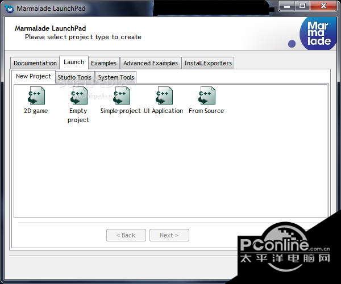Choose the Empty project icon
Image resolution: width=341 pixels, height=284 pixels.
point(79,95)
